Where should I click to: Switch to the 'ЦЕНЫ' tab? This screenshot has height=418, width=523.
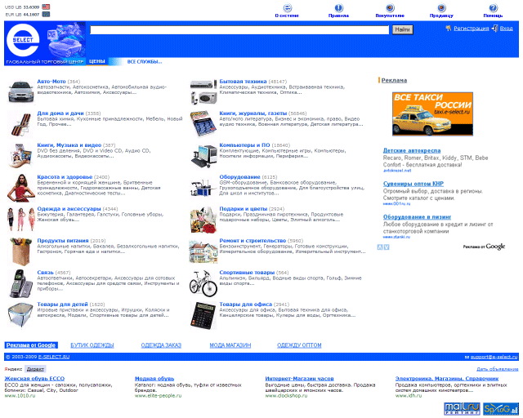click(x=96, y=61)
